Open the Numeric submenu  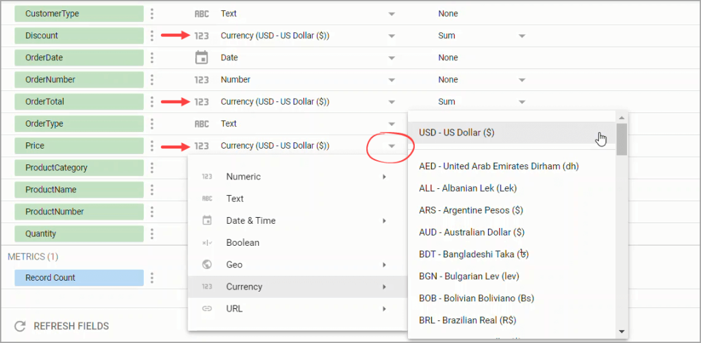tap(298, 177)
